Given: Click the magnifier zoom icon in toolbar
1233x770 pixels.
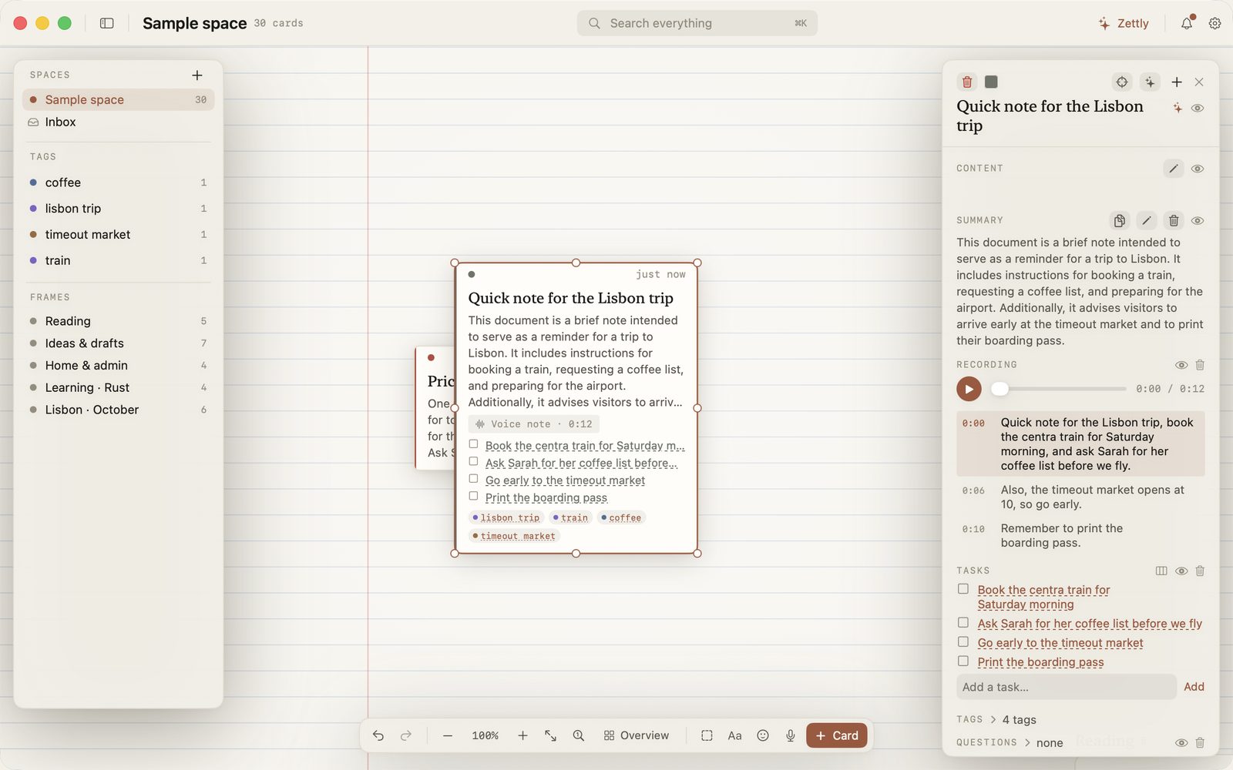Looking at the screenshot, I should click(x=579, y=735).
